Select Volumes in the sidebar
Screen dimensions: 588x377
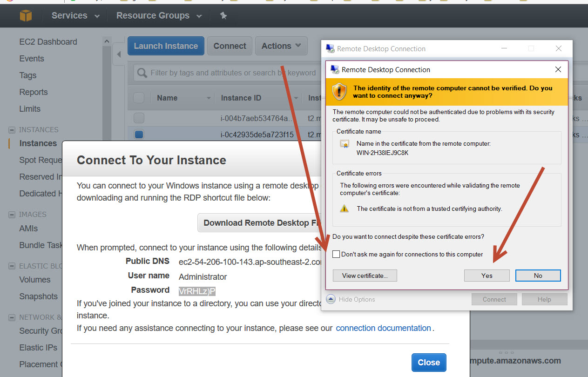pos(34,280)
